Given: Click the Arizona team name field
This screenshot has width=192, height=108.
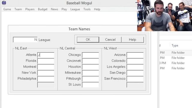Looking at the screenshot, I should tap(135, 55).
